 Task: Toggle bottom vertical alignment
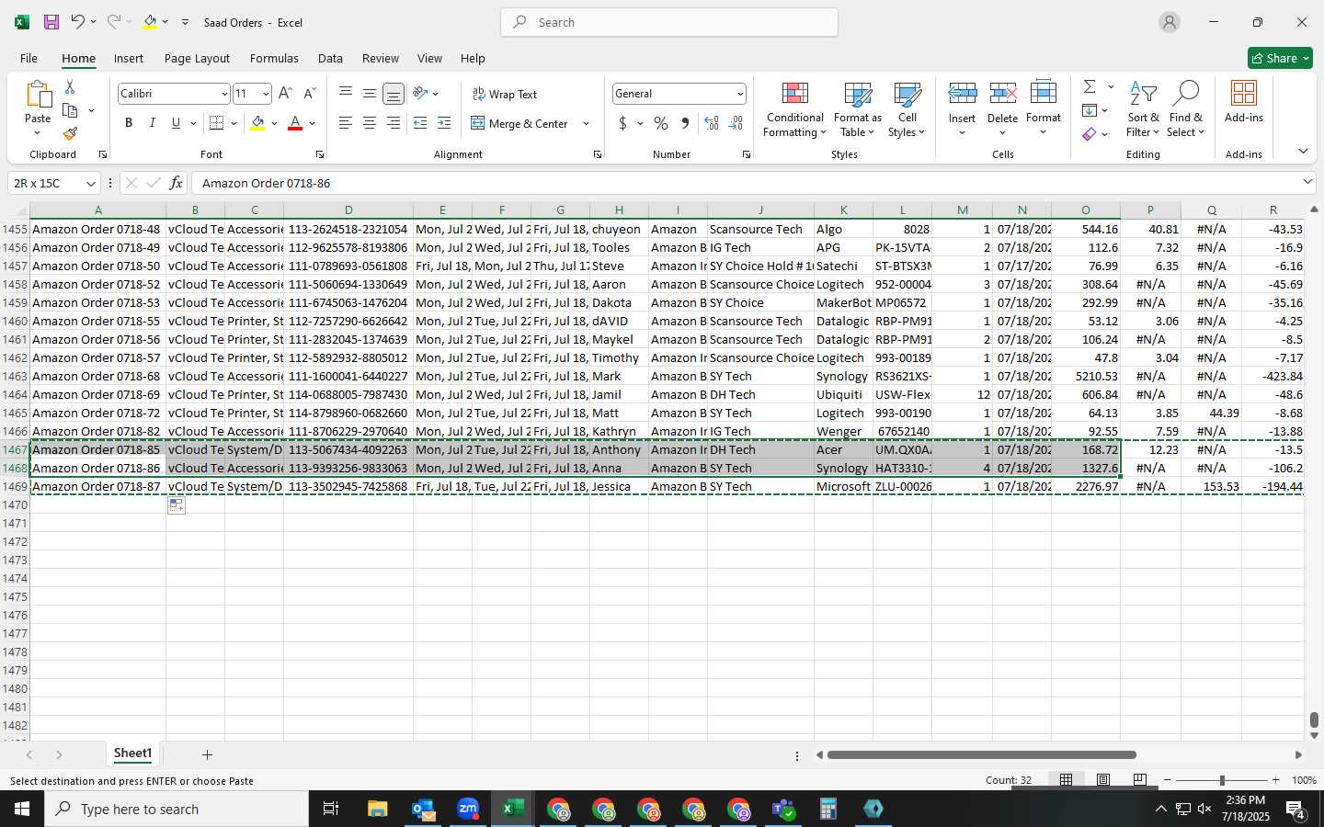tap(394, 94)
